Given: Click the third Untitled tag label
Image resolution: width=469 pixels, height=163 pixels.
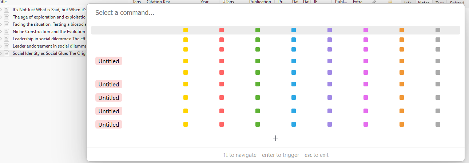Looking at the screenshot, I should pyautogui.click(x=109, y=98).
